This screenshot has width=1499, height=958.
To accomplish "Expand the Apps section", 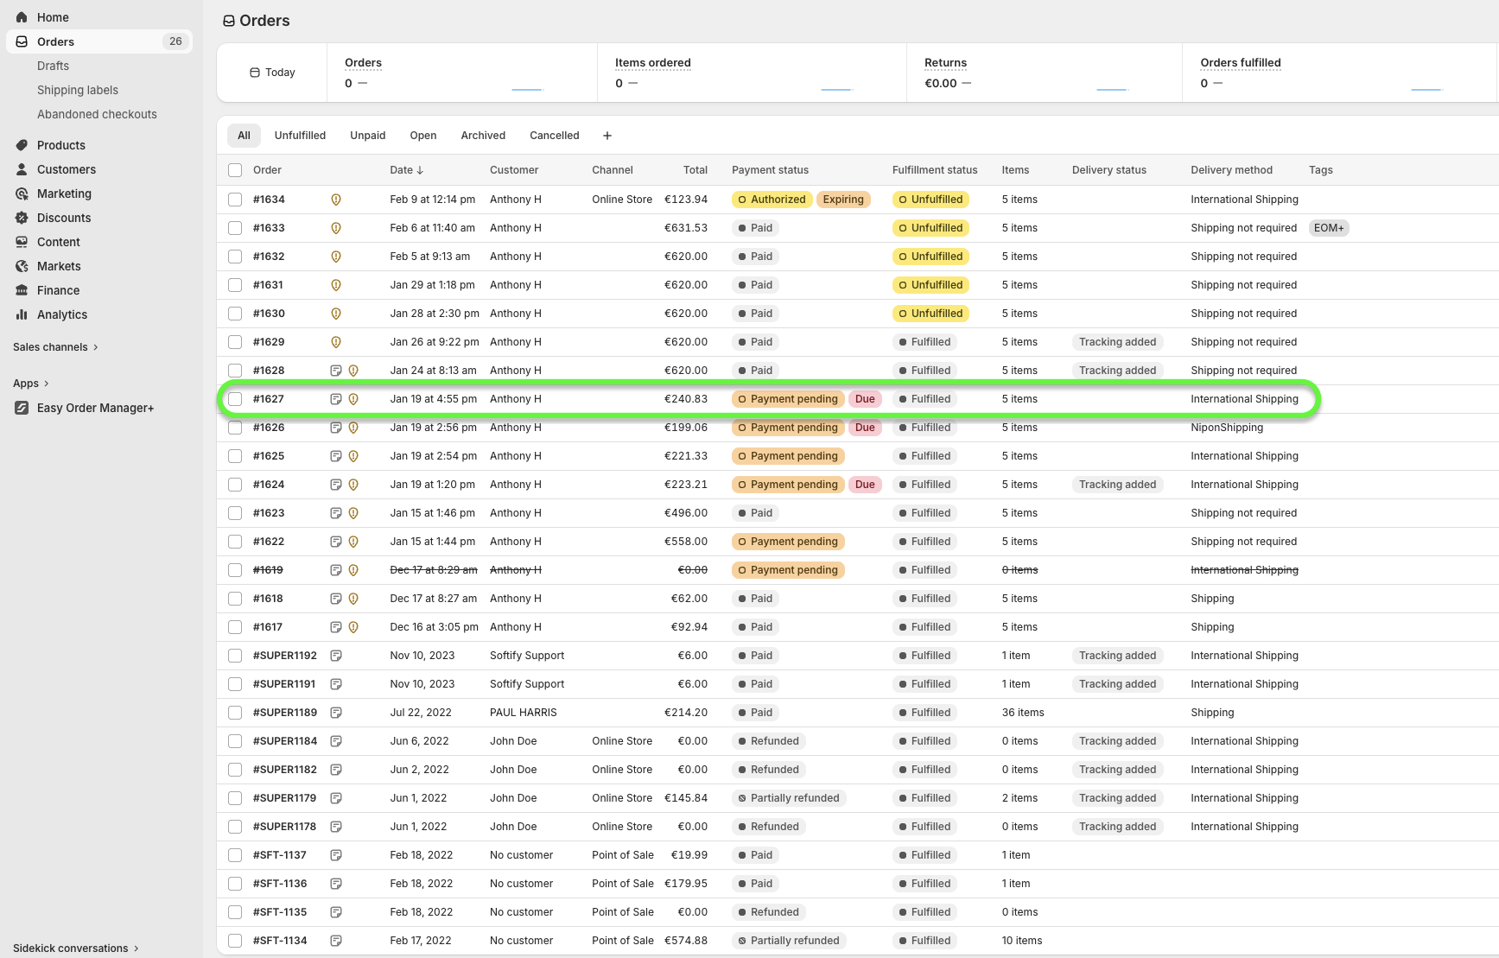I will pos(31,384).
